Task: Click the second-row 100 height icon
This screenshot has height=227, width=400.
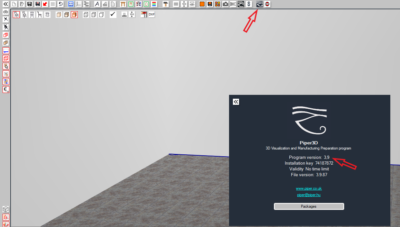Action: coord(132,14)
